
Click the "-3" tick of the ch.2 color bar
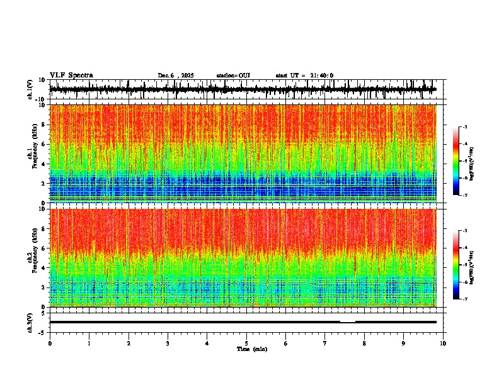pos(464,231)
